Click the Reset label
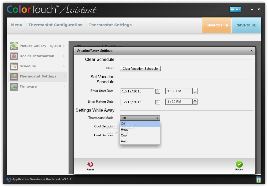The width and height of the screenshot is (268, 187). click(90, 169)
